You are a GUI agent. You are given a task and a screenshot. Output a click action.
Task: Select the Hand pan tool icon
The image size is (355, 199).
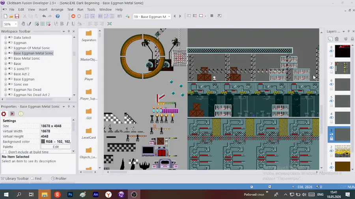[23, 24]
